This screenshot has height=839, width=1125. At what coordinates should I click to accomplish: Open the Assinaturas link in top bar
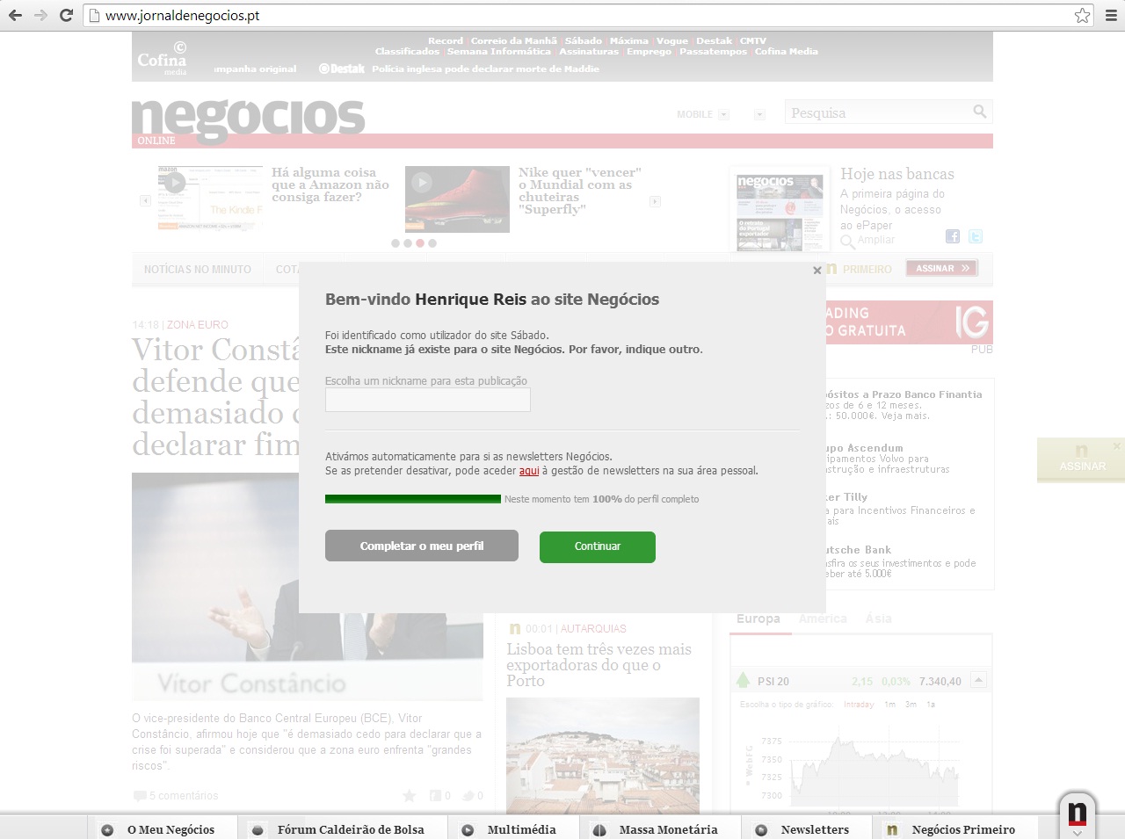point(589,51)
